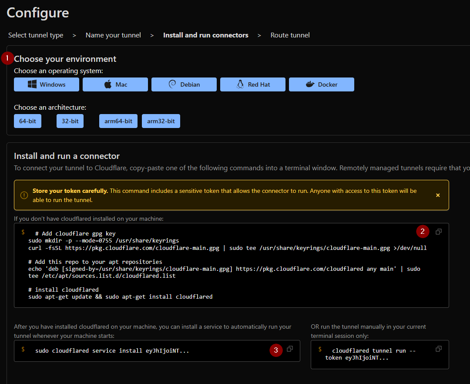Select the Debian operating system
Image resolution: width=470 pixels, height=384 pixels.
pyautogui.click(x=184, y=84)
